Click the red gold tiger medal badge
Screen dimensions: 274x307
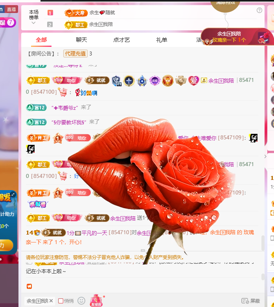167,81
